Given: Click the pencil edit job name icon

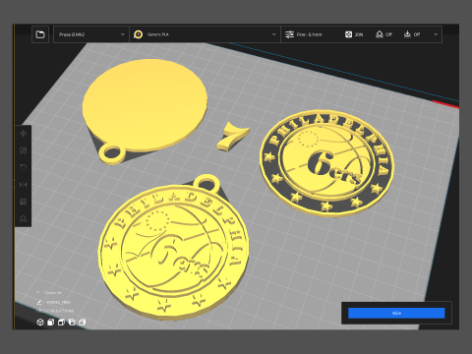Looking at the screenshot, I should pyautogui.click(x=39, y=302).
